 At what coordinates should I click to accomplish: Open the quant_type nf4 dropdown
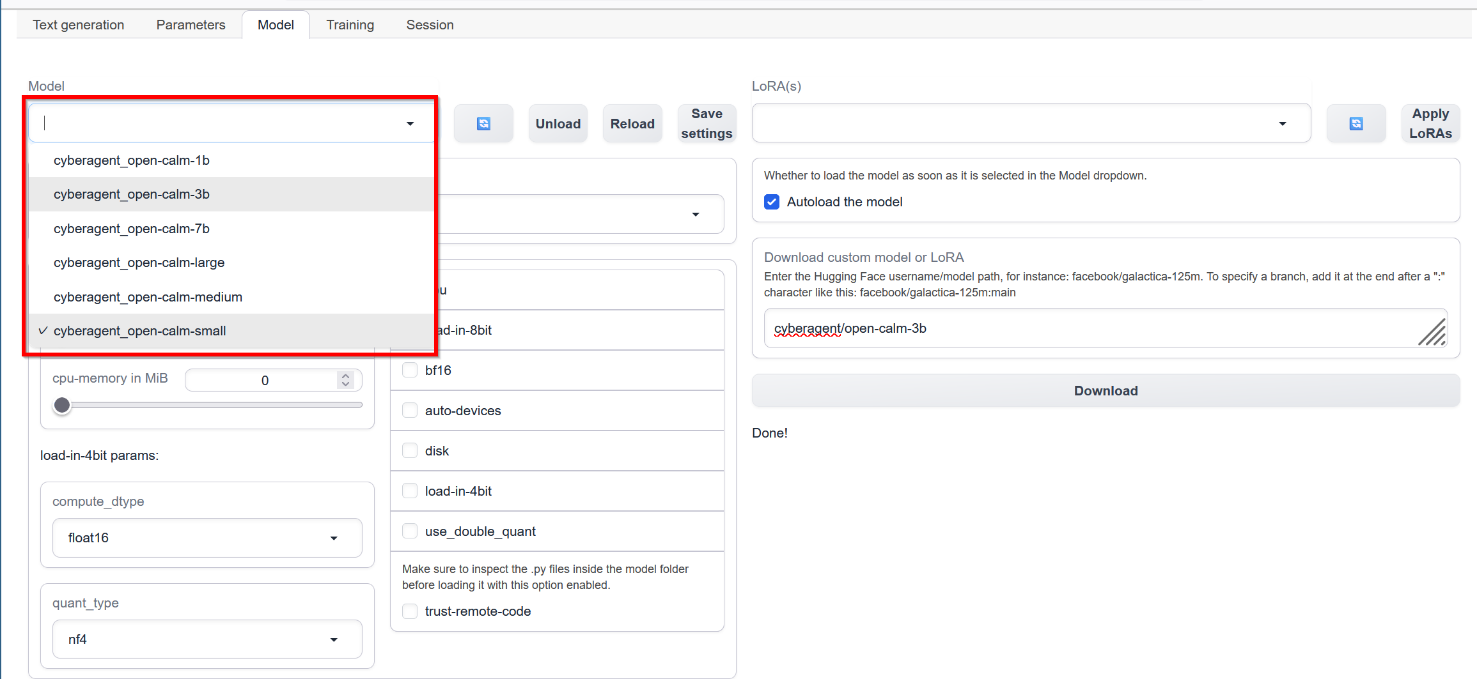point(207,639)
